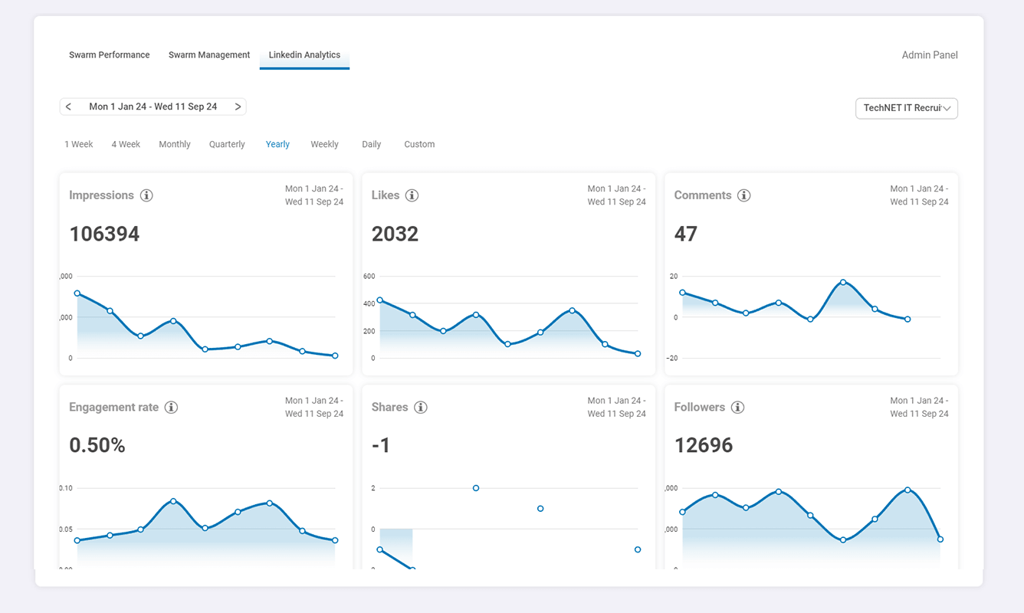Click the peak data point on Comments chart
The image size is (1024, 613).
843,282
